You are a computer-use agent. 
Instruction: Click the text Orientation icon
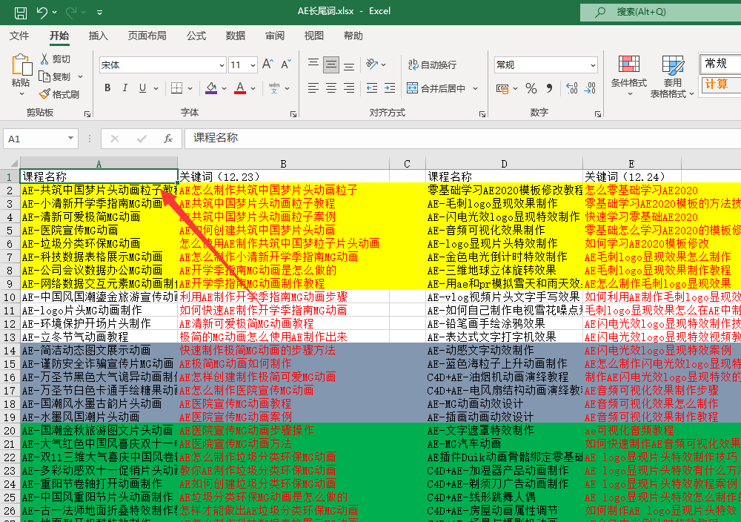click(x=373, y=64)
